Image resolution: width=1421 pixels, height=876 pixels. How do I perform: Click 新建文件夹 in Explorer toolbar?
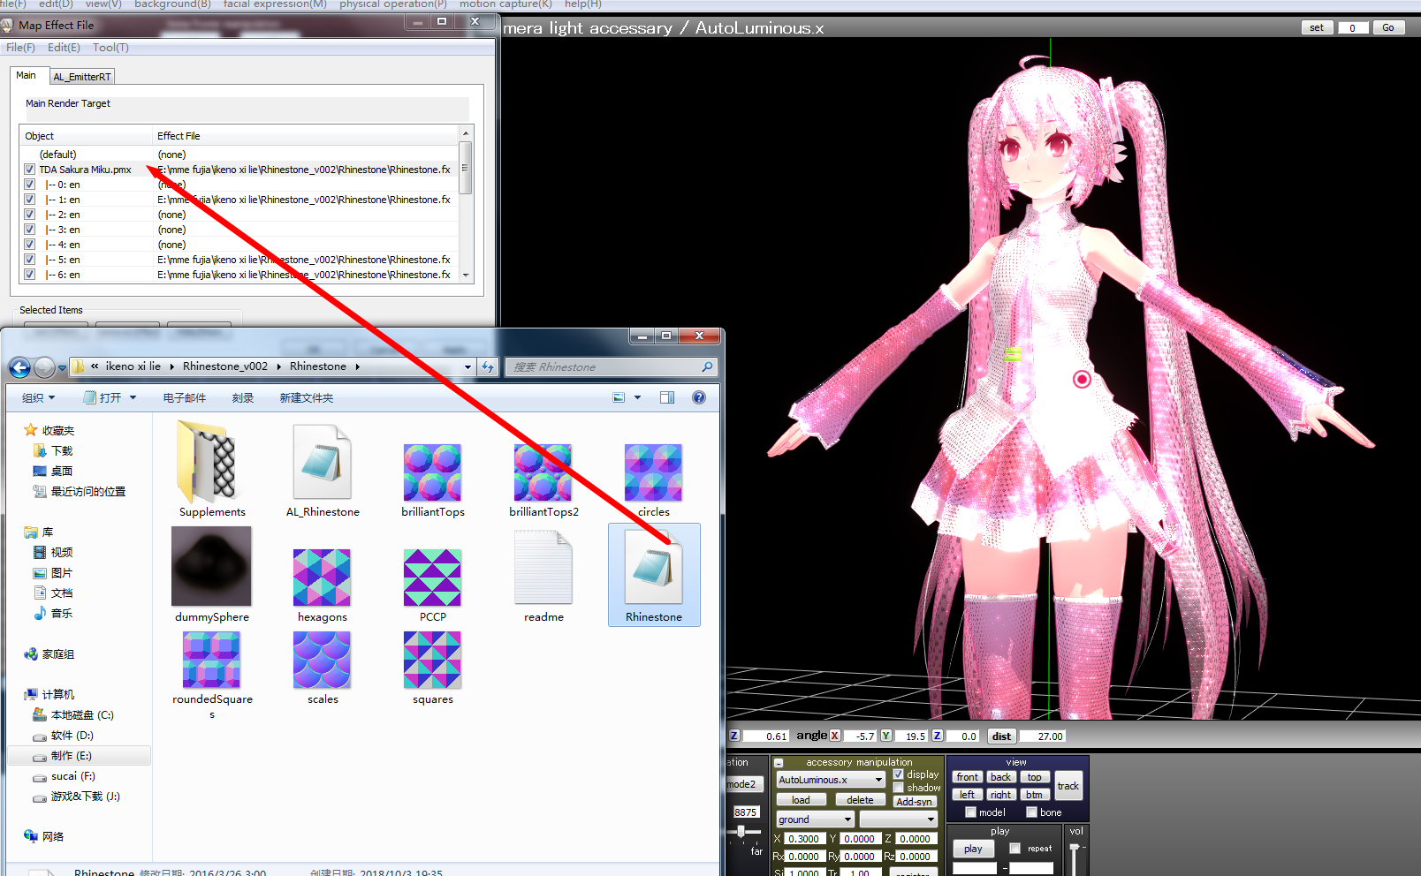307,398
